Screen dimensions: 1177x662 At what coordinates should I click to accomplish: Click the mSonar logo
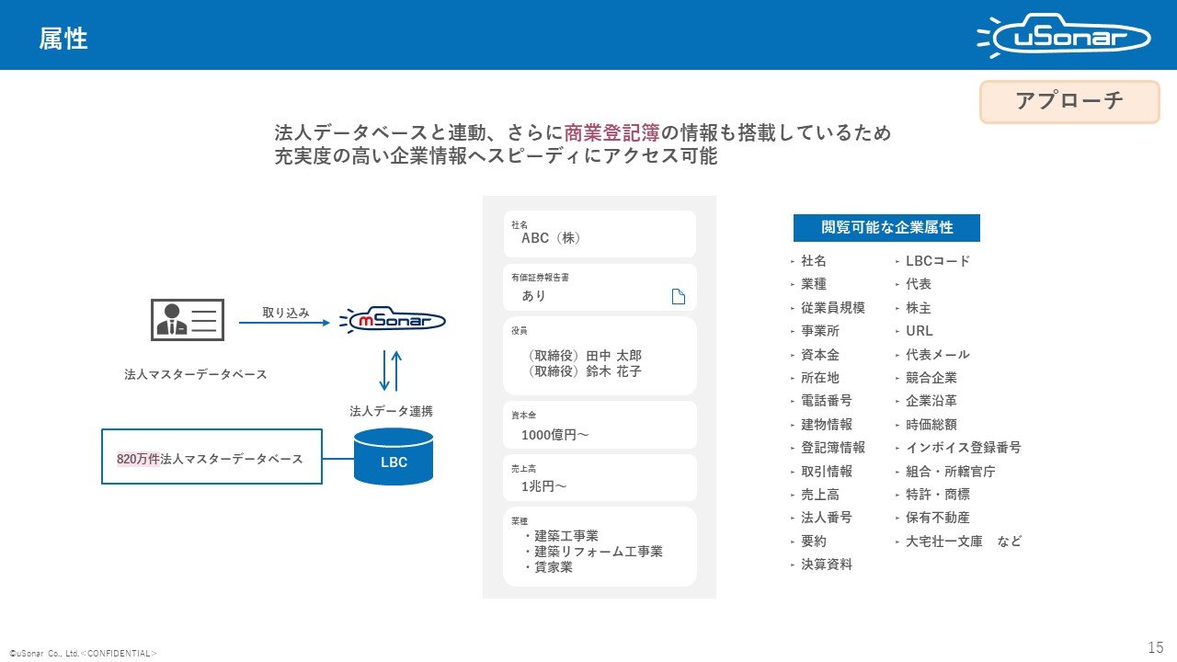393,320
